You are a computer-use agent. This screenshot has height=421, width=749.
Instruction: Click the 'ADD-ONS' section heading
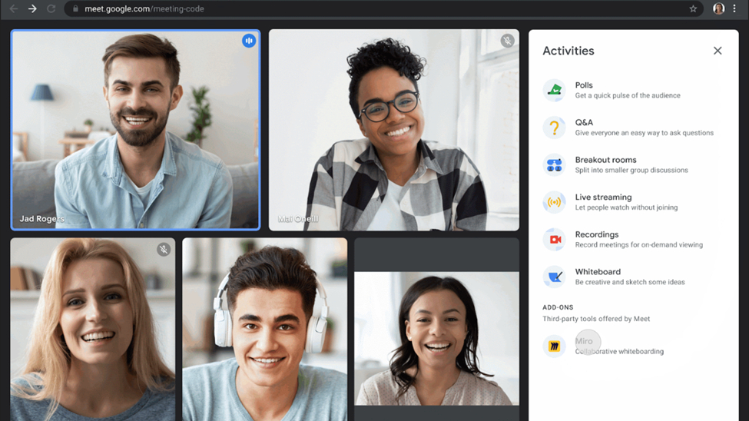click(x=558, y=307)
